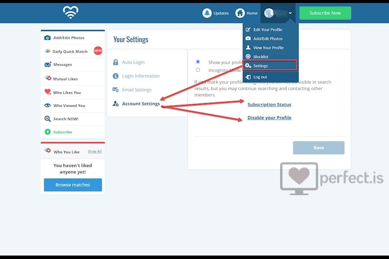This screenshot has height=259, width=389.
Task: Click the Email Settings envelope icon
Action: [x=115, y=89]
